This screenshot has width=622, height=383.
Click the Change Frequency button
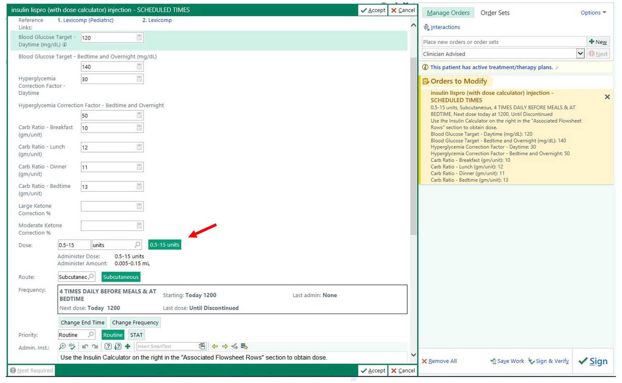(x=135, y=323)
